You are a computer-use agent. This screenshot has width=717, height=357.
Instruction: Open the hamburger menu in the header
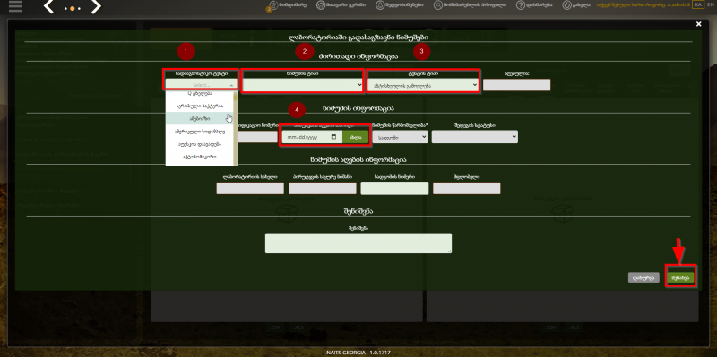click(15, 6)
